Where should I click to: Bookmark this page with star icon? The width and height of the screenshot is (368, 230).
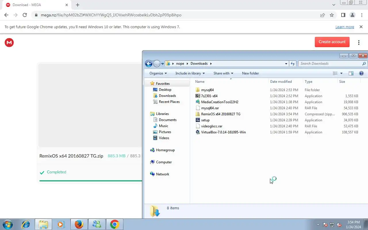tap(332, 15)
